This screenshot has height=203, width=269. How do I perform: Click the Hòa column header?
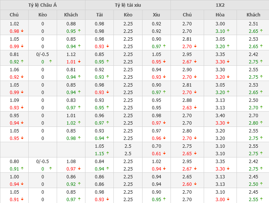220,15
